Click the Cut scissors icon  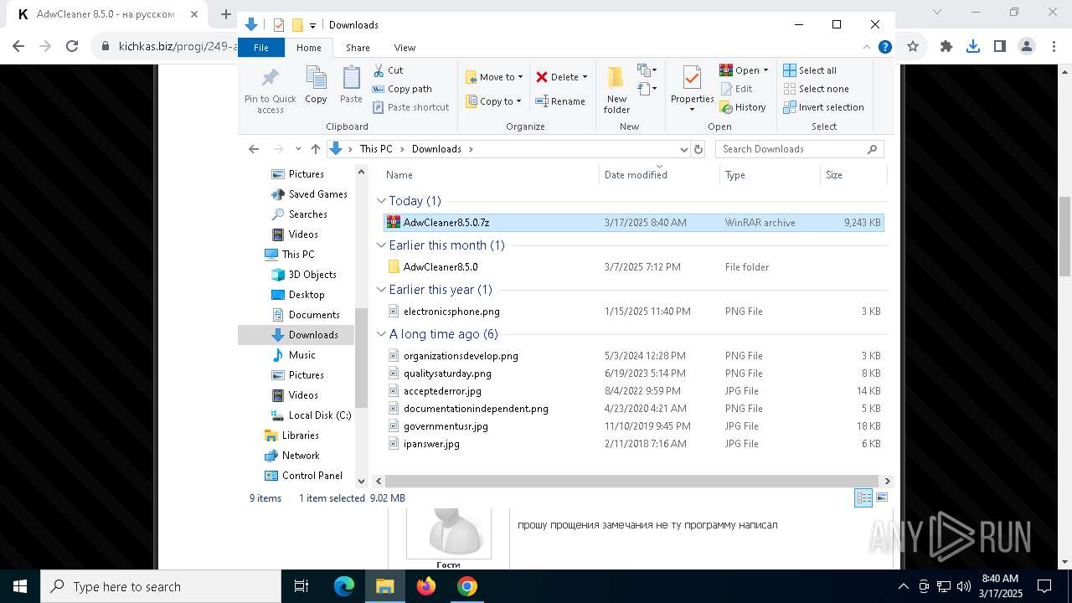coord(379,70)
